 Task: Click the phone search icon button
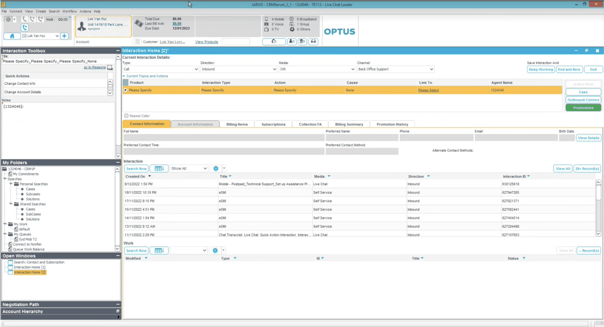[274, 42]
